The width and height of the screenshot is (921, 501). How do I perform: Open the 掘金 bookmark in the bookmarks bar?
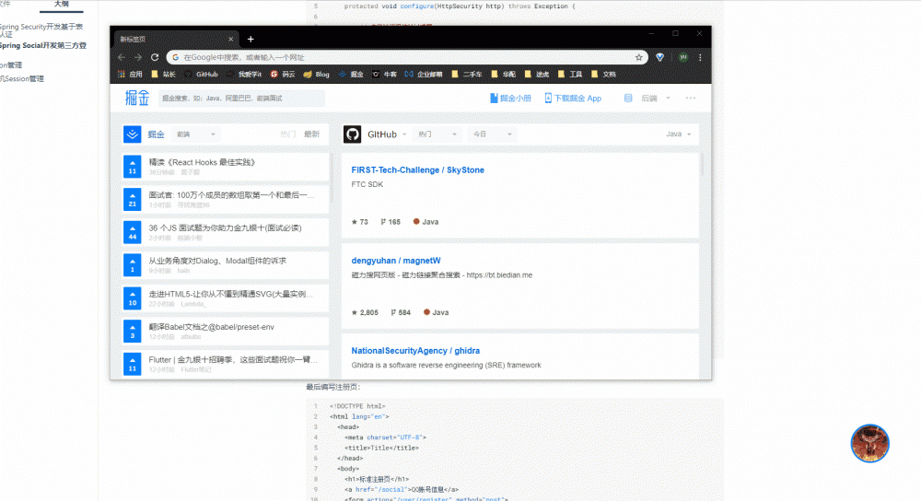[351, 75]
